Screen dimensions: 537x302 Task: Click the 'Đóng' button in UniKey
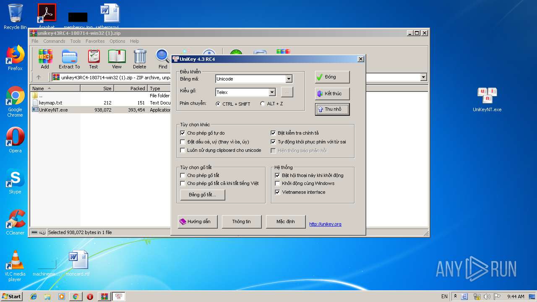coord(332,77)
